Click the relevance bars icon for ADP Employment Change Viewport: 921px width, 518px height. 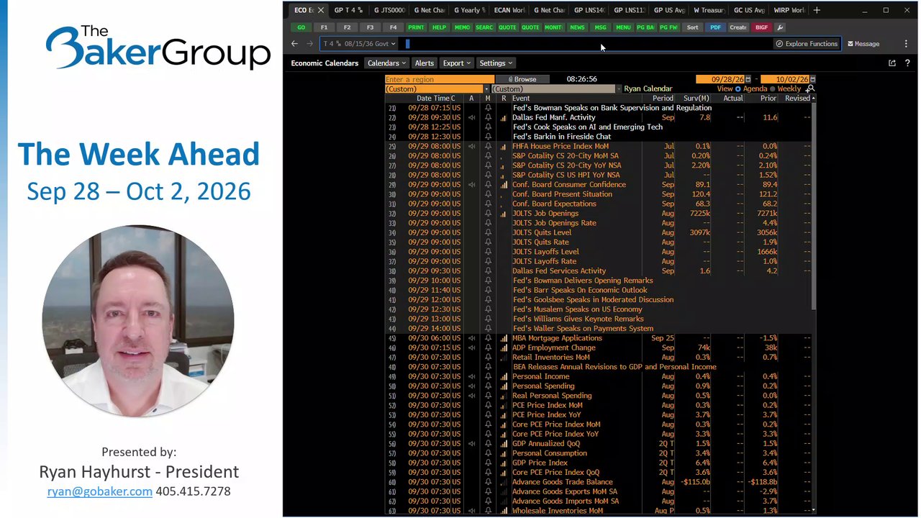tap(504, 347)
